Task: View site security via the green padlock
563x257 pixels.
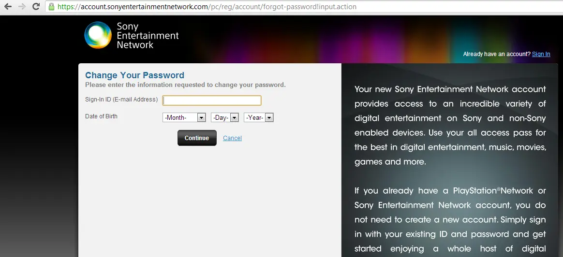Action: point(51,6)
